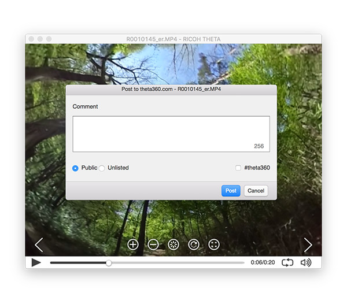
Task: Select the Unlisted radio button
Action: (x=102, y=168)
